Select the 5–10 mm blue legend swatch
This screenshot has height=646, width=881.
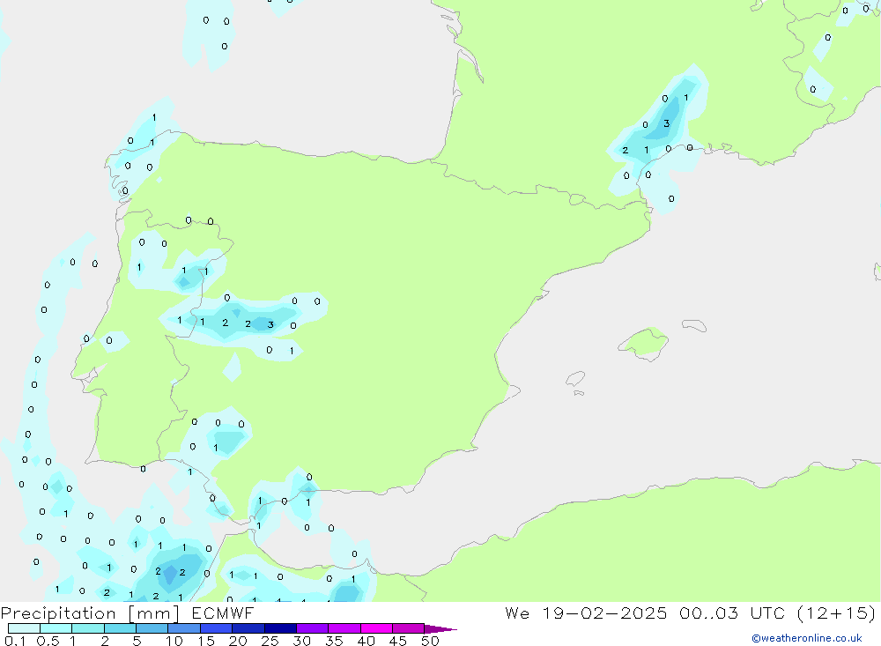coord(152,628)
